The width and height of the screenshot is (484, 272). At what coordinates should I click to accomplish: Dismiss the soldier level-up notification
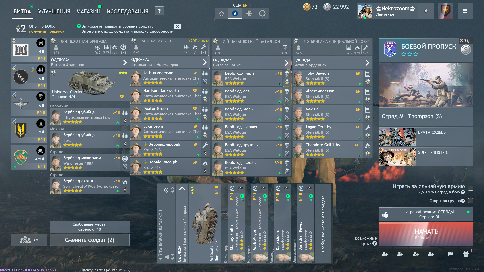click(177, 27)
